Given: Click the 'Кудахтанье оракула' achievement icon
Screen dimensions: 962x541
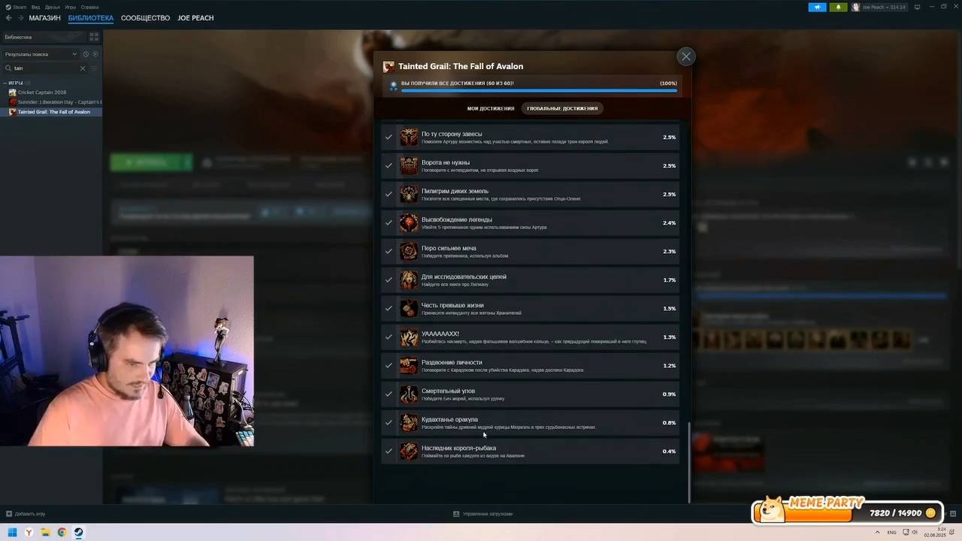Looking at the screenshot, I should tap(409, 422).
